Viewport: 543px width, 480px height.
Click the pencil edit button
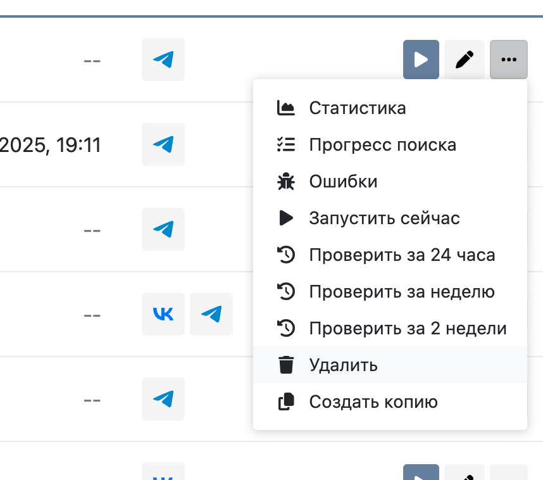(x=465, y=60)
